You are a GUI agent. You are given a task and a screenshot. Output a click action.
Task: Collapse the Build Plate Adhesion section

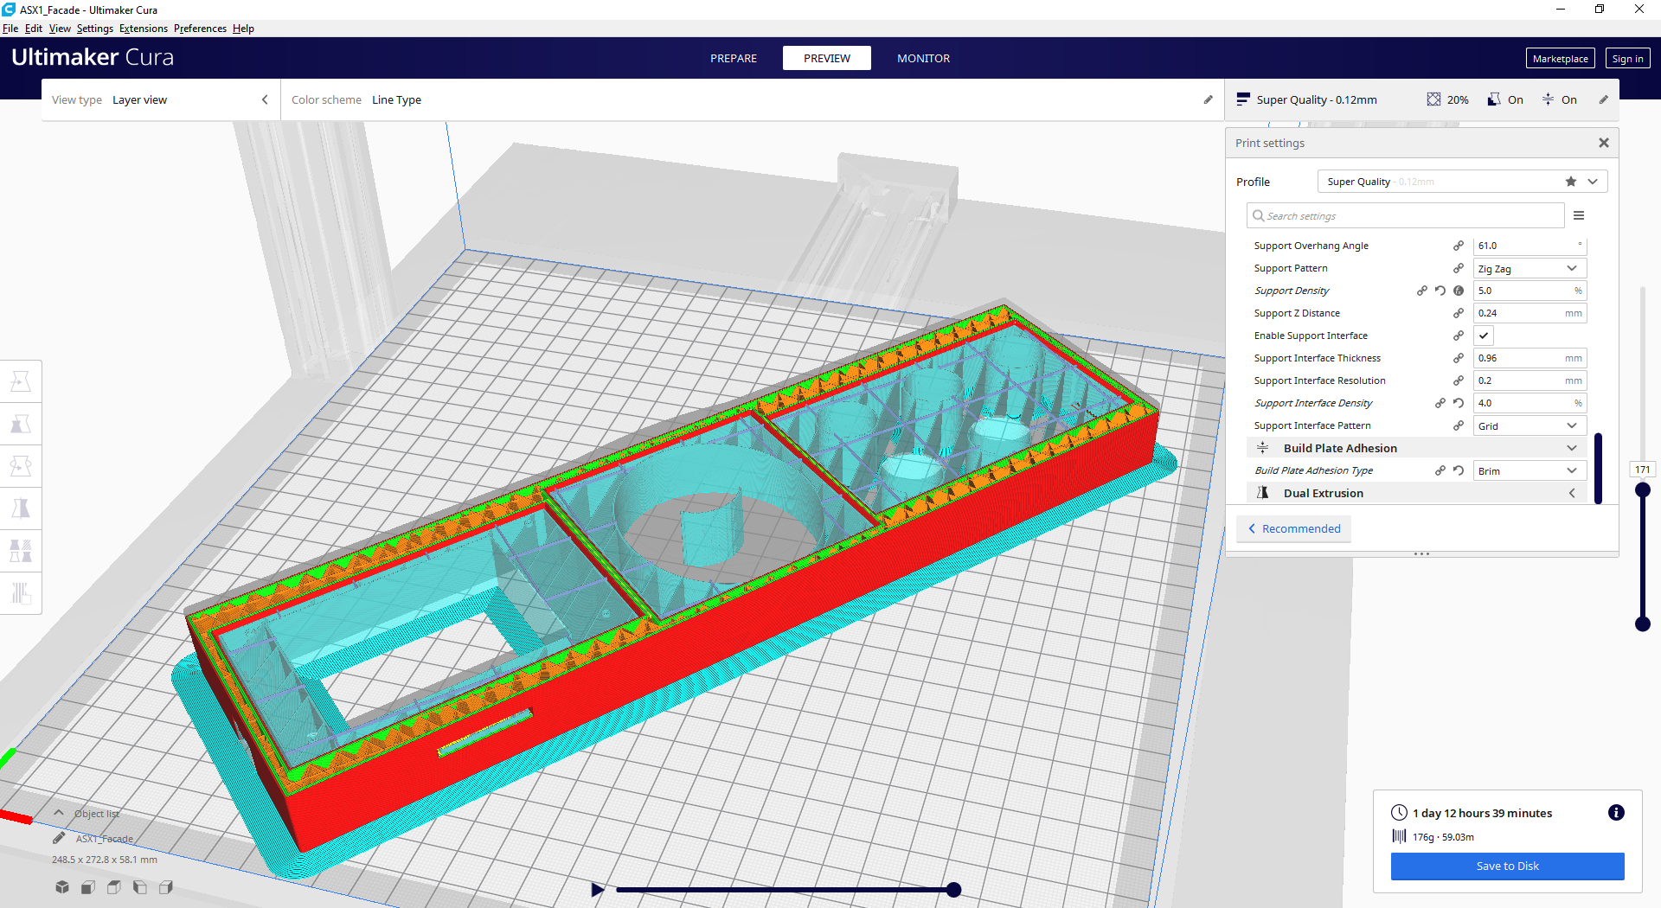pyautogui.click(x=1416, y=448)
